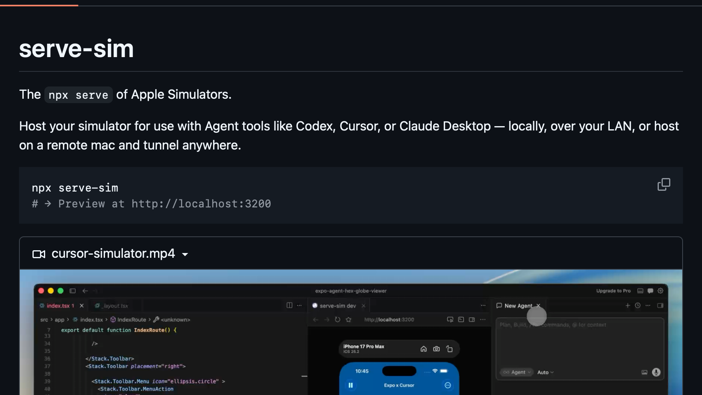Bookmark the localhost page with star icon

(x=349, y=320)
